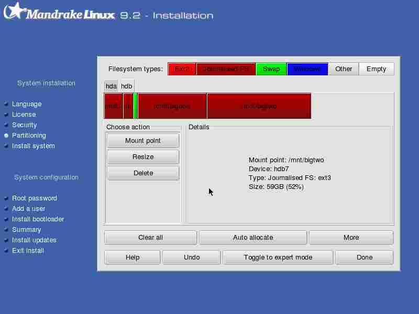
Task: Click Clear all partitions button
Action: [150, 238]
